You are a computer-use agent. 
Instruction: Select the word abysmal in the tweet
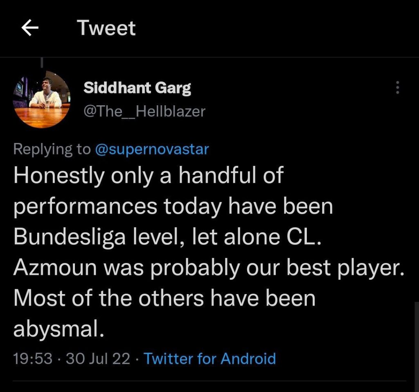(56, 329)
